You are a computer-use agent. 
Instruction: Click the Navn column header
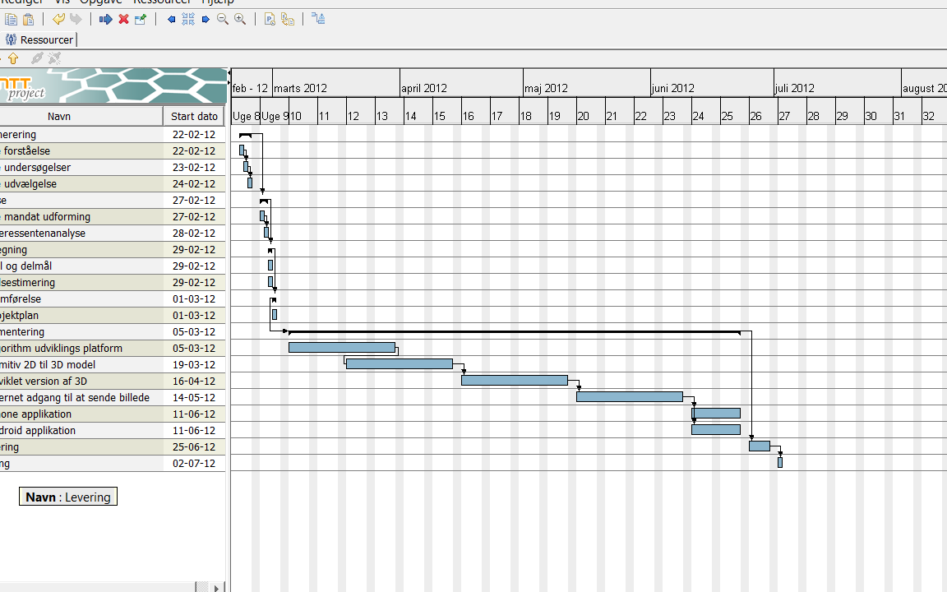pyautogui.click(x=59, y=116)
